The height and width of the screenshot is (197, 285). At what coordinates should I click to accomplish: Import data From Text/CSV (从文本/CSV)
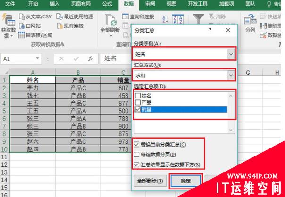[x=35, y=16]
